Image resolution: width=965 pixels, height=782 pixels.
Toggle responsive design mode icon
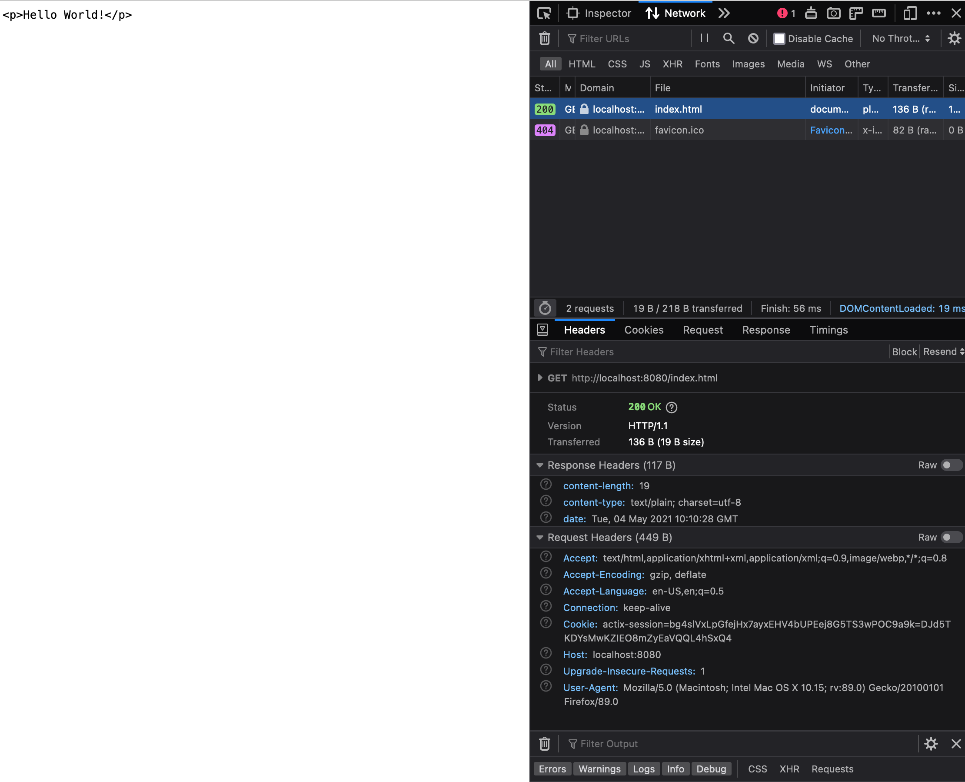pos(910,13)
